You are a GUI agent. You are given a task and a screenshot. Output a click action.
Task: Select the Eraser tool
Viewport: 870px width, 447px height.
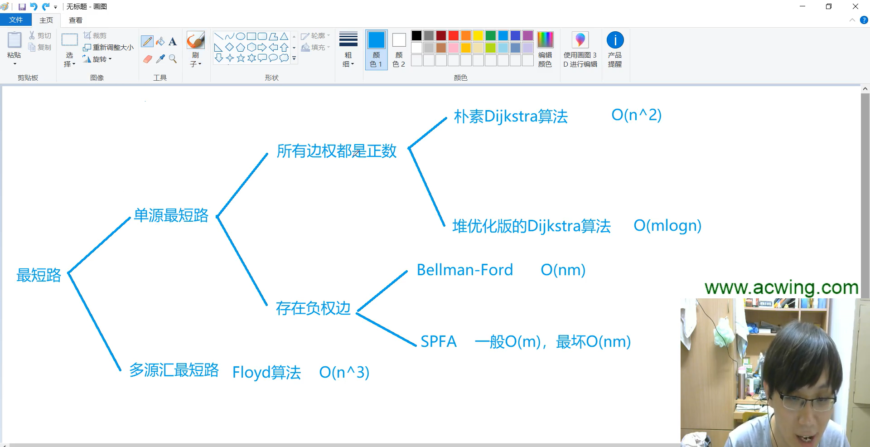point(147,58)
